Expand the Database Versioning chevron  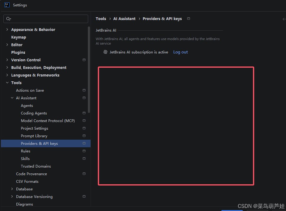12,196
